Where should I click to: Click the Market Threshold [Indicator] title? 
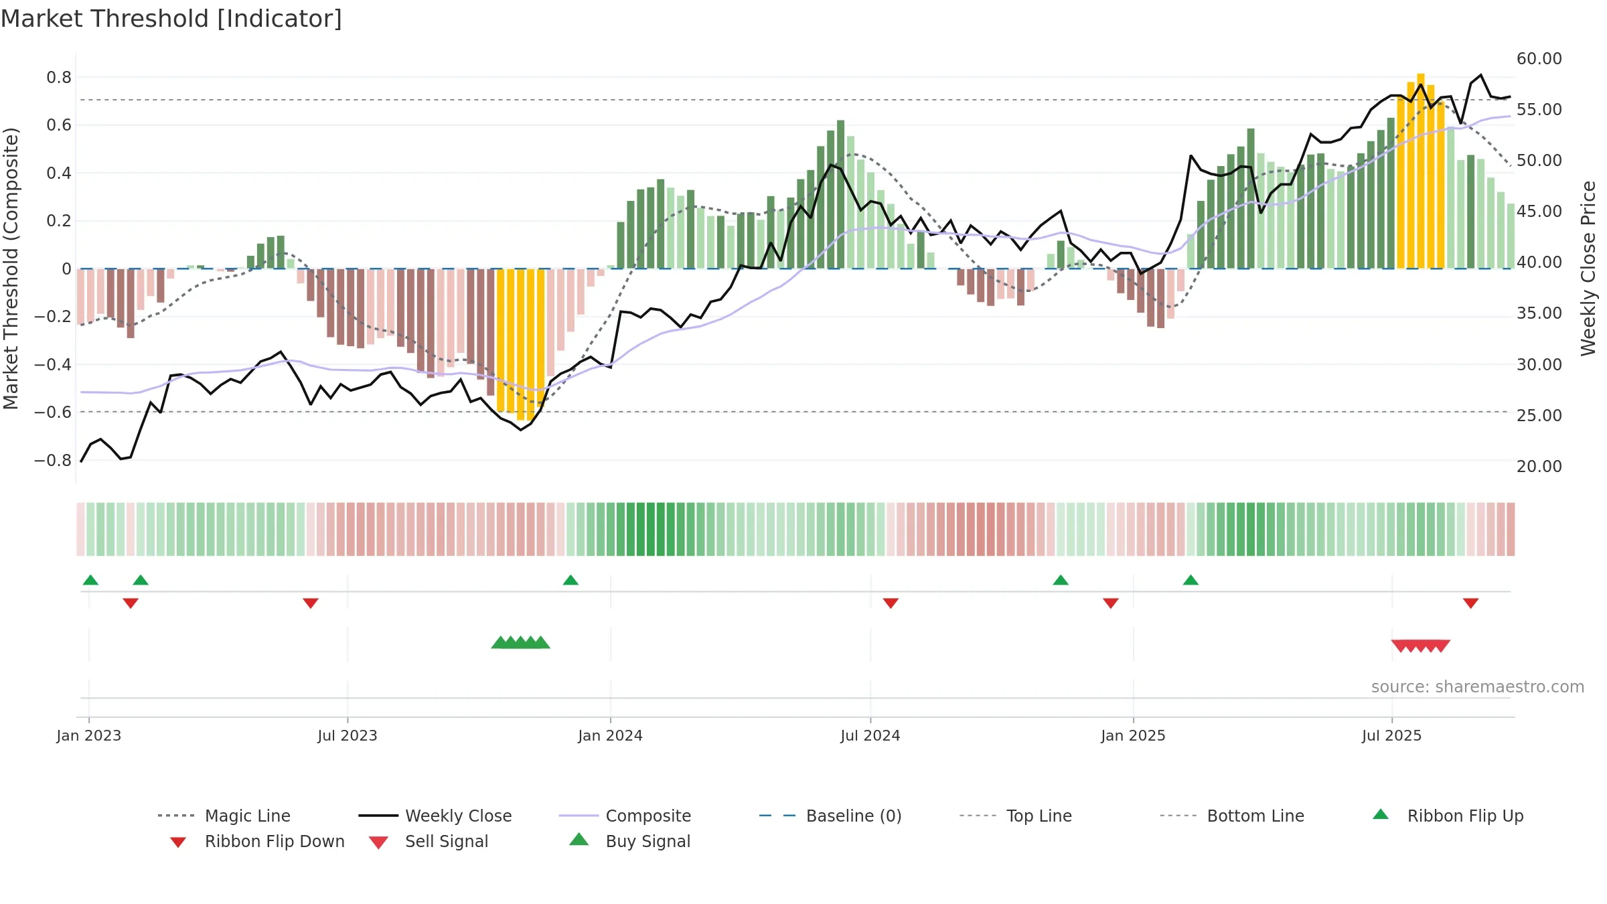click(171, 19)
